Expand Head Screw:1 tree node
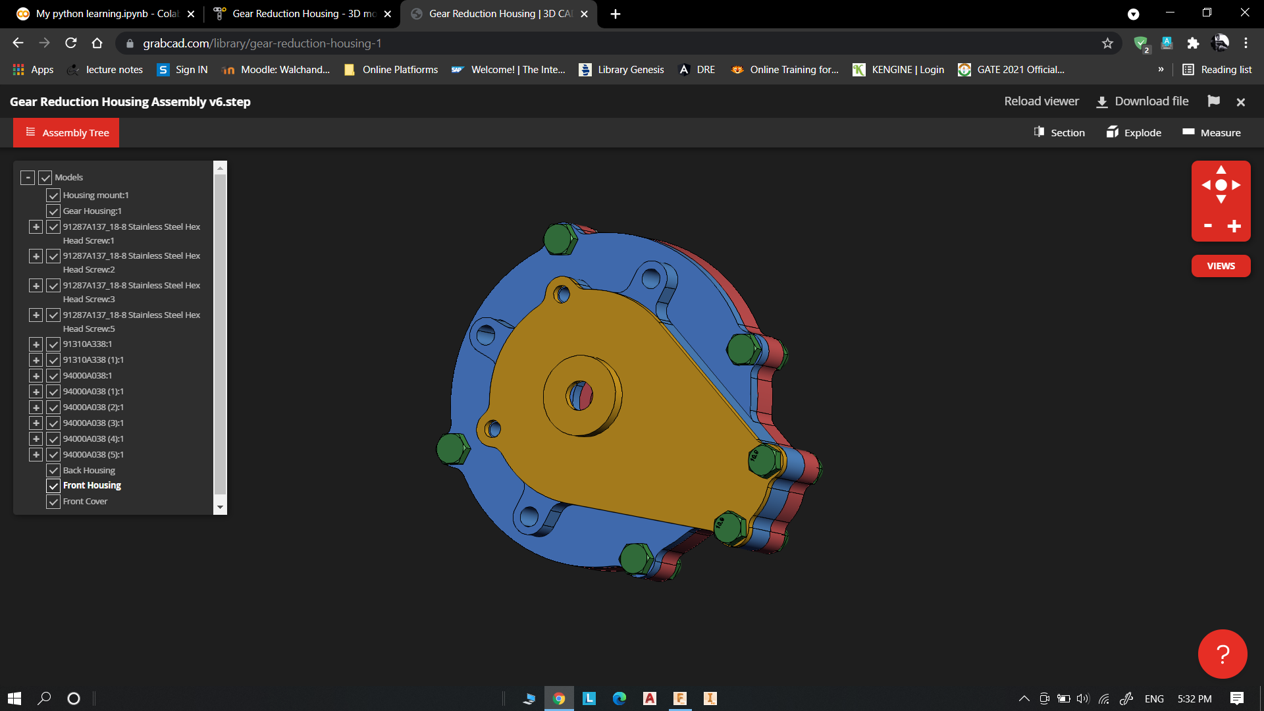This screenshot has width=1264, height=711. pyautogui.click(x=36, y=227)
